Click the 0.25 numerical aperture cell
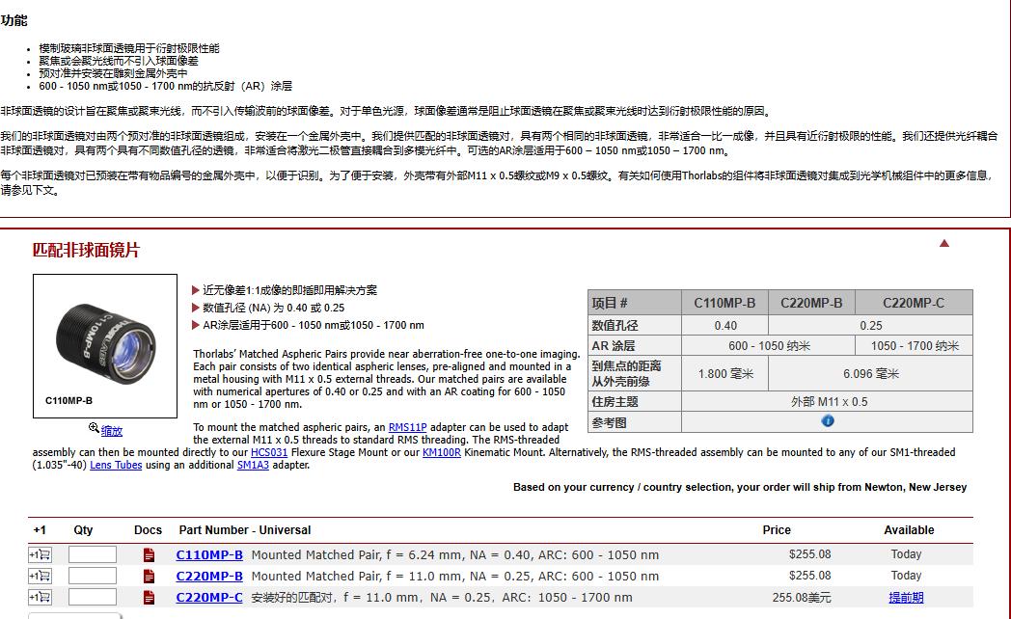Image resolution: width=1011 pixels, height=619 pixels. [870, 325]
